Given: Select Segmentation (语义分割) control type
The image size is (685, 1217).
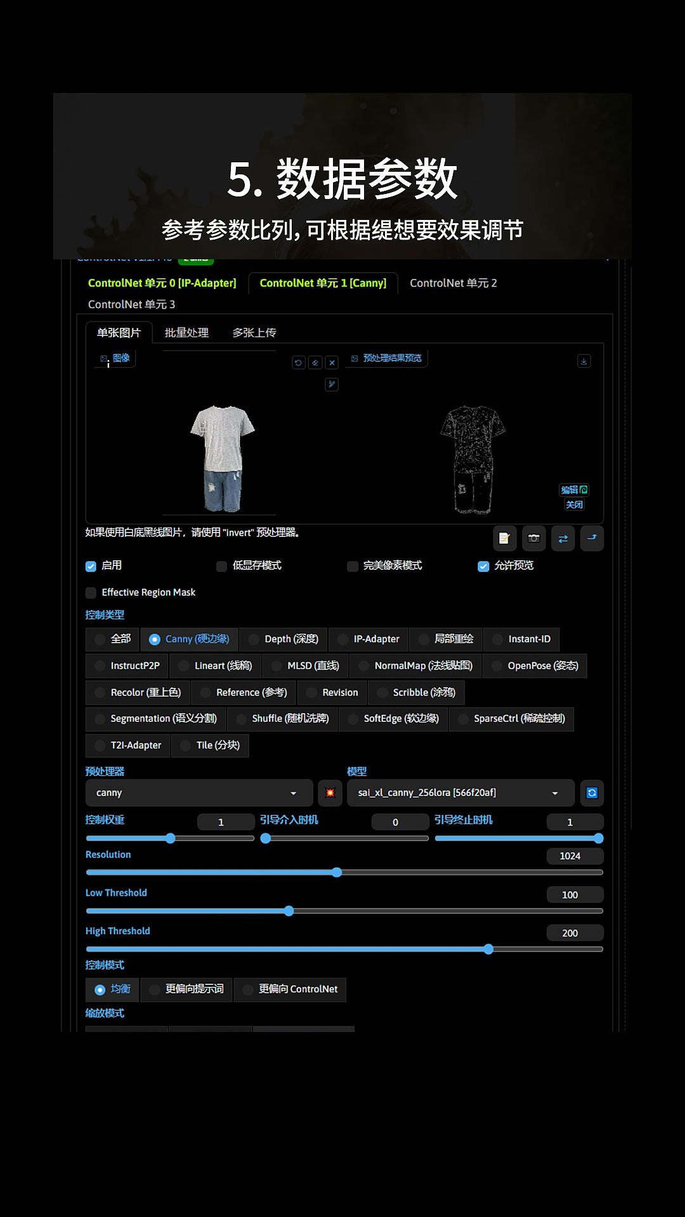Looking at the screenshot, I should pyautogui.click(x=155, y=719).
